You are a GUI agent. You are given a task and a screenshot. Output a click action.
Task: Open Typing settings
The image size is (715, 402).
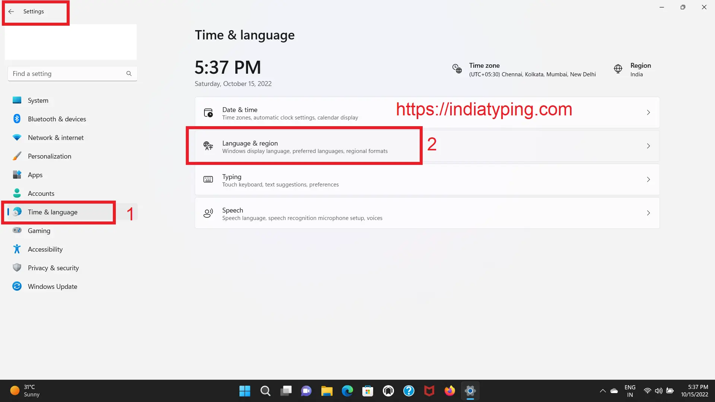[427, 179]
